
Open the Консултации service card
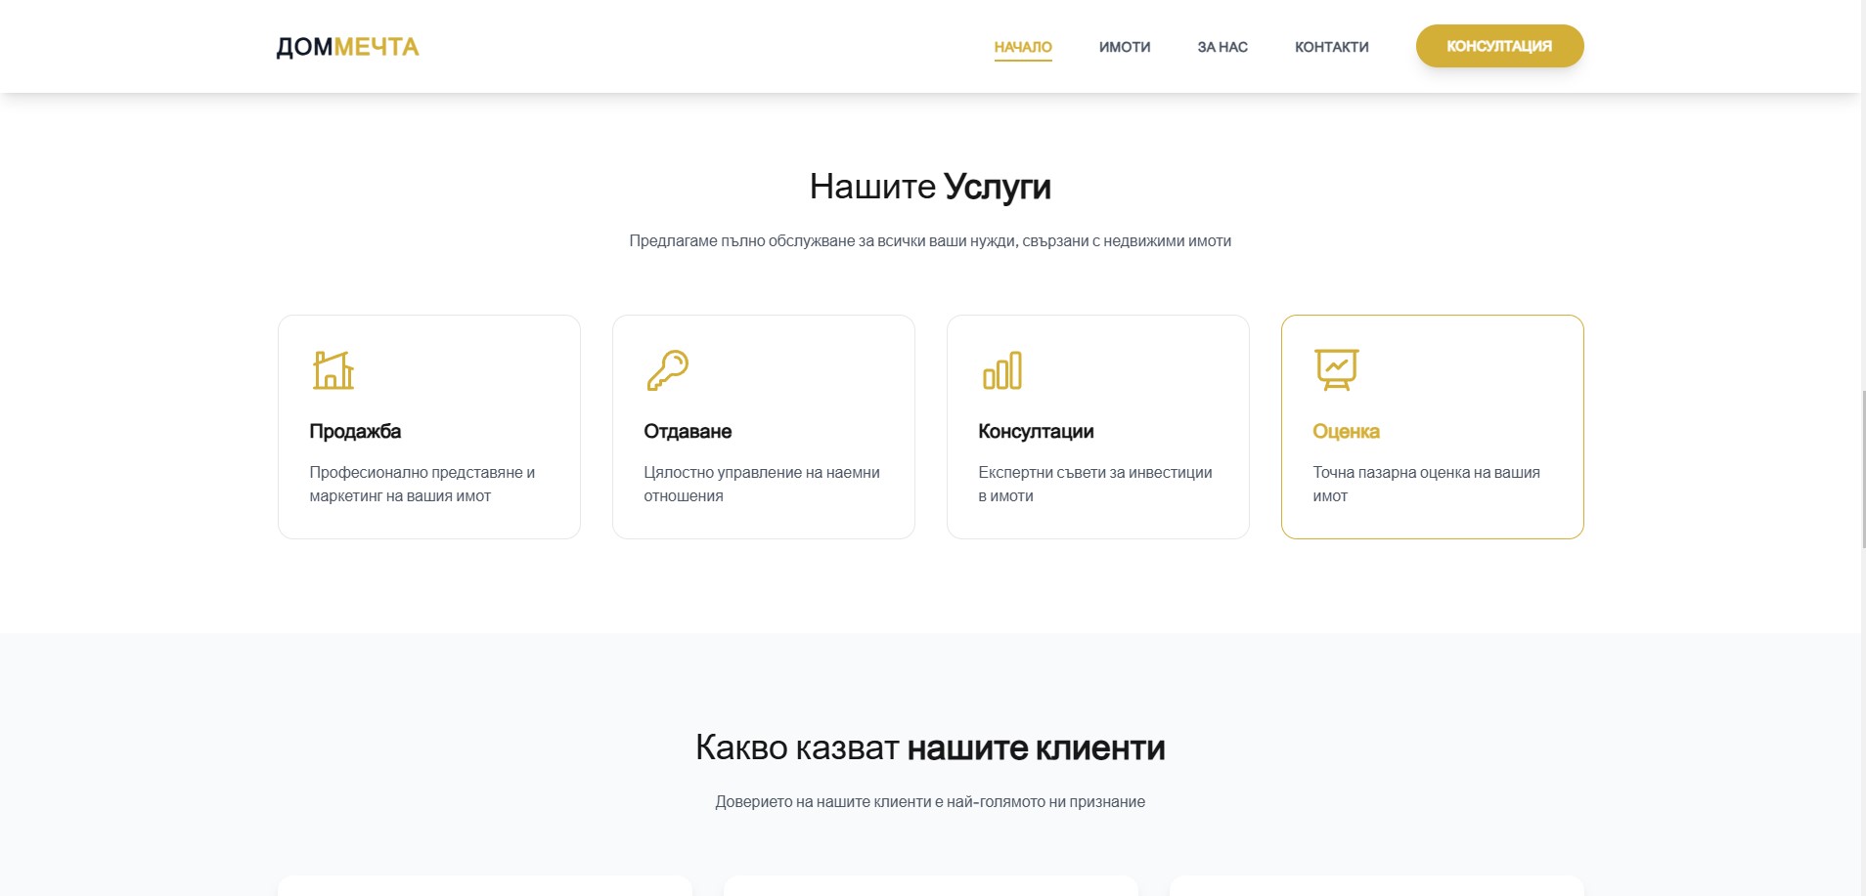pyautogui.click(x=1098, y=426)
